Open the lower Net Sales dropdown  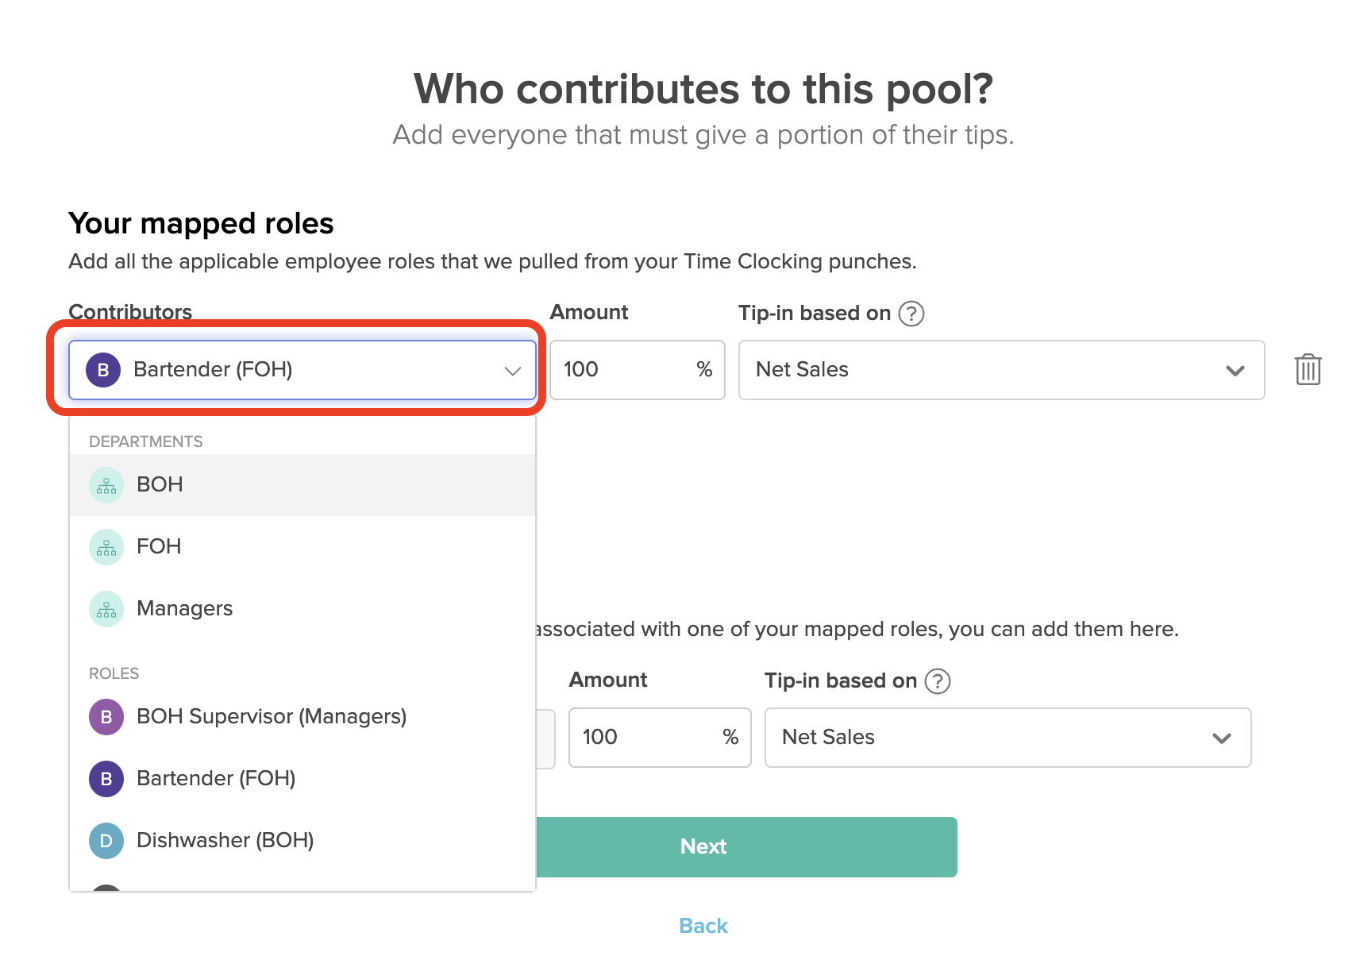1222,738
